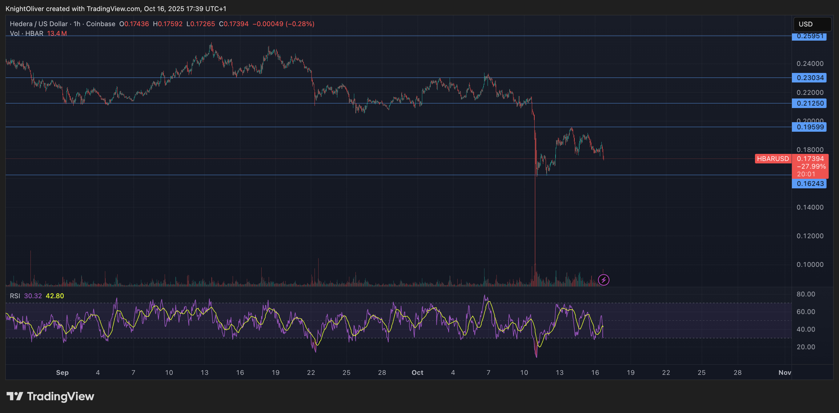The height and width of the screenshot is (413, 839).
Task: Select the 0.16243 price level label
Action: coord(809,184)
